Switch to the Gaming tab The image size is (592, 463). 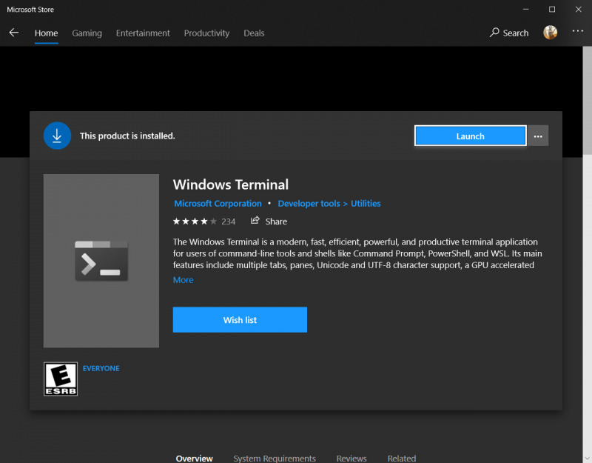coord(87,33)
